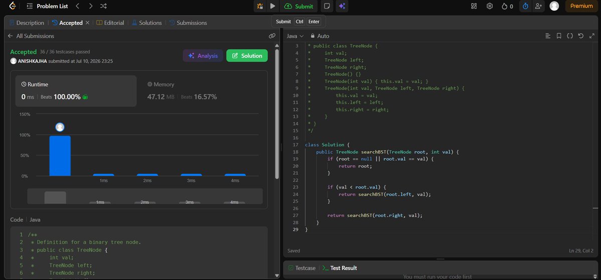601x280 pixels.
Task: Click 'Ln 29, Col 2' status text
Action: coord(581,251)
